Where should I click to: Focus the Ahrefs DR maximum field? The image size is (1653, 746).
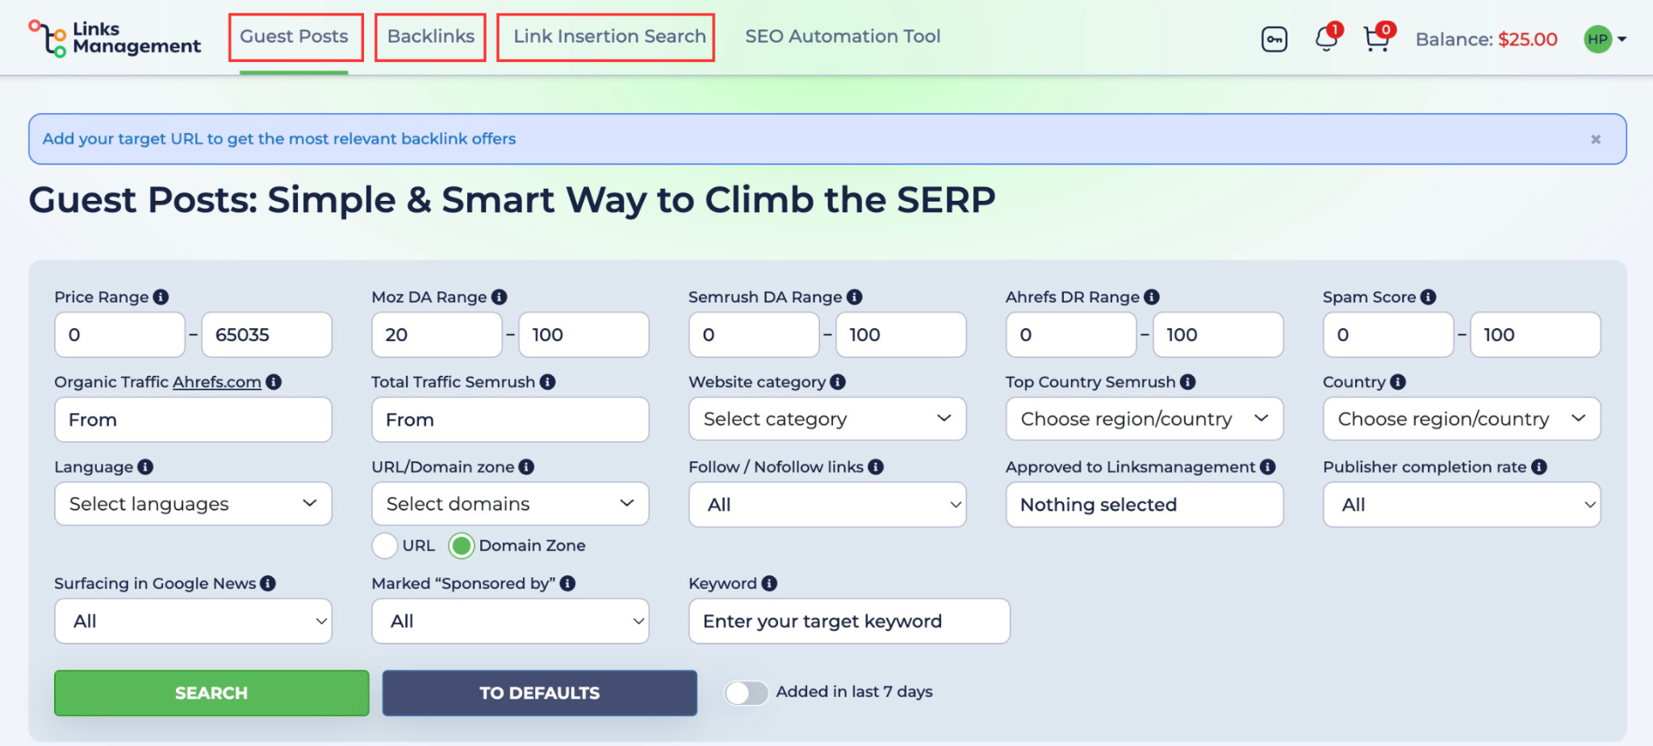[1218, 335]
